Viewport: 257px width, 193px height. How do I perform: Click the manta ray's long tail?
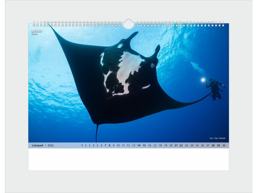coord(96,133)
